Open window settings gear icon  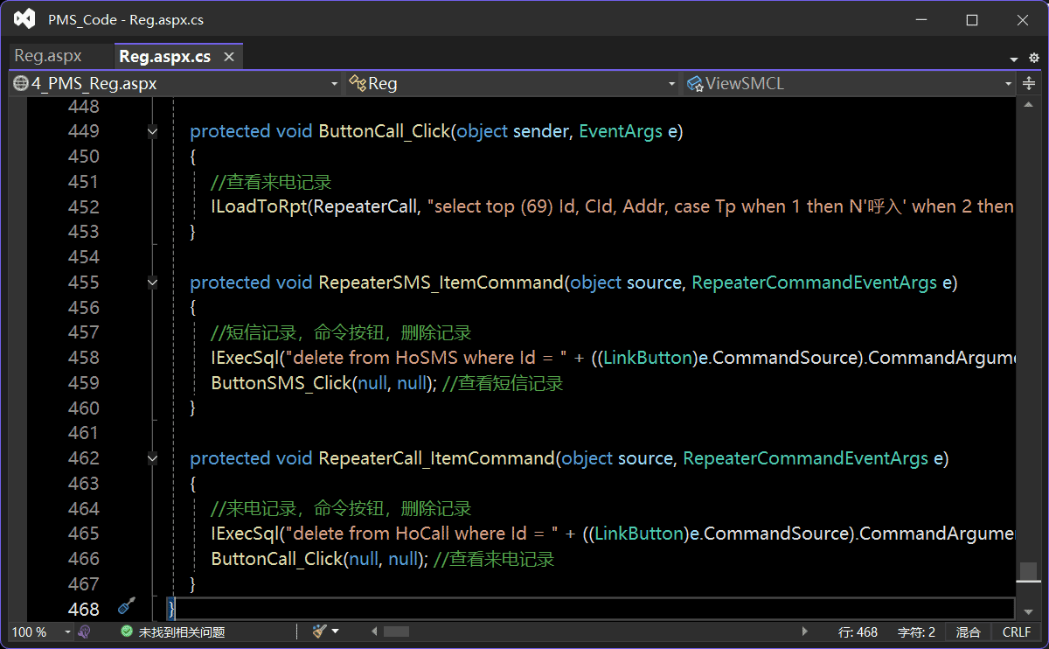(x=1033, y=58)
